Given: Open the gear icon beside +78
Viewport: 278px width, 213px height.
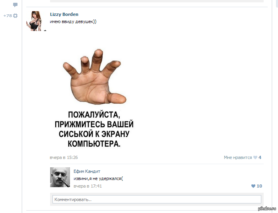Looking at the screenshot, I should click(x=16, y=16).
